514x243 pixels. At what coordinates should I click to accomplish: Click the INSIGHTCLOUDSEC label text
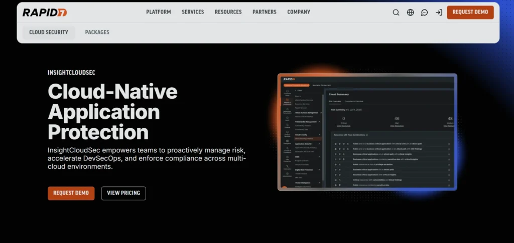click(71, 73)
